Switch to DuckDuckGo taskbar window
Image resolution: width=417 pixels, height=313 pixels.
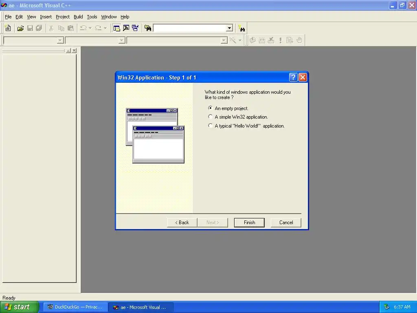pos(75,307)
